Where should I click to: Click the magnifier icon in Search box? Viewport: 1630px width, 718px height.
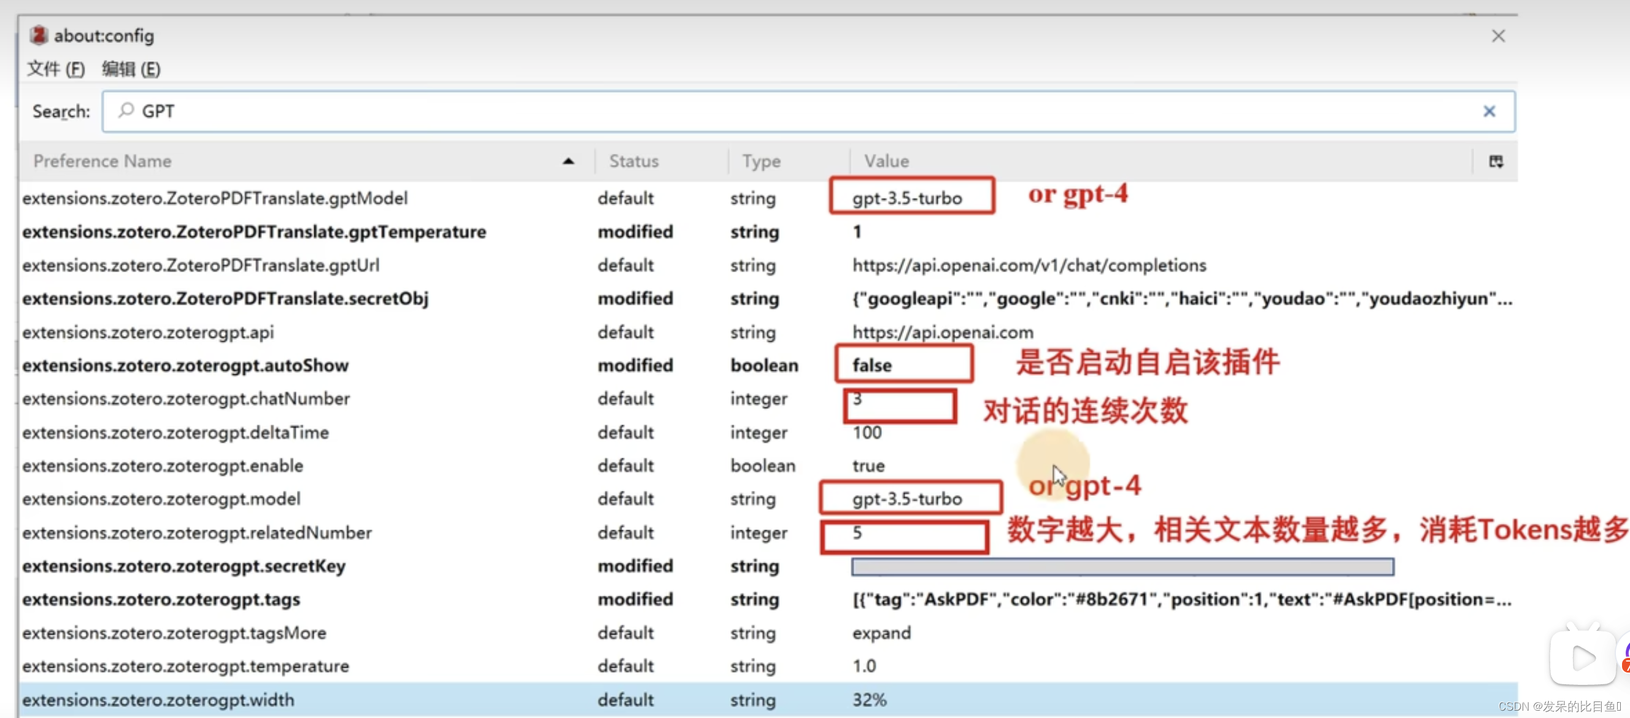pyautogui.click(x=126, y=110)
